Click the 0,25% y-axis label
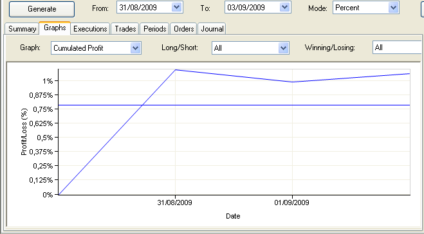This screenshot has height=234, width=424. (42, 166)
